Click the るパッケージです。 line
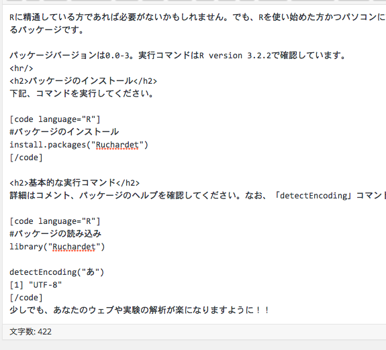The height and width of the screenshot is (350, 386). click(47, 30)
